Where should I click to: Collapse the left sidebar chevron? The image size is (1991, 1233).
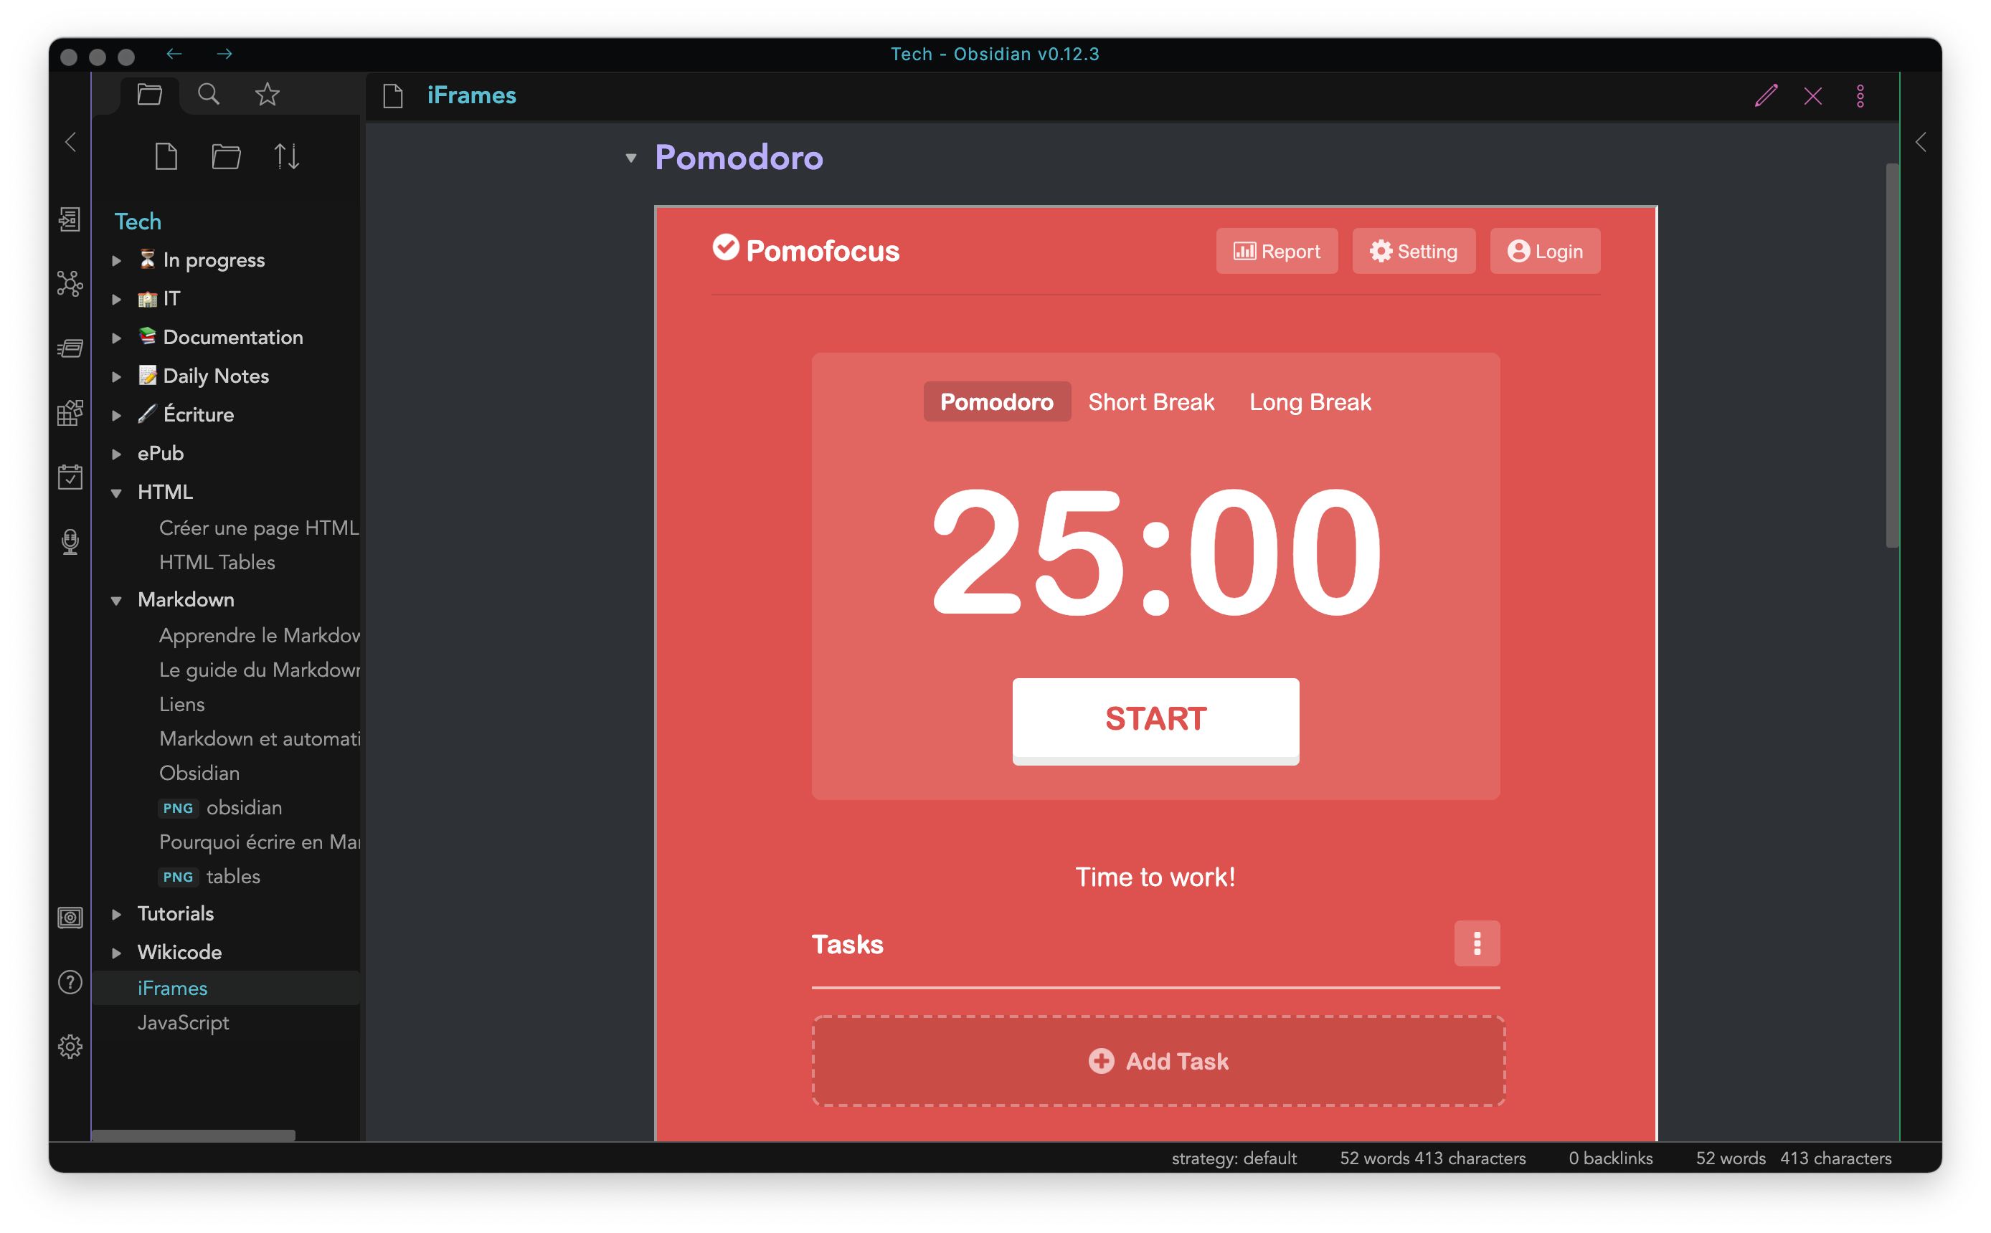coord(71,142)
